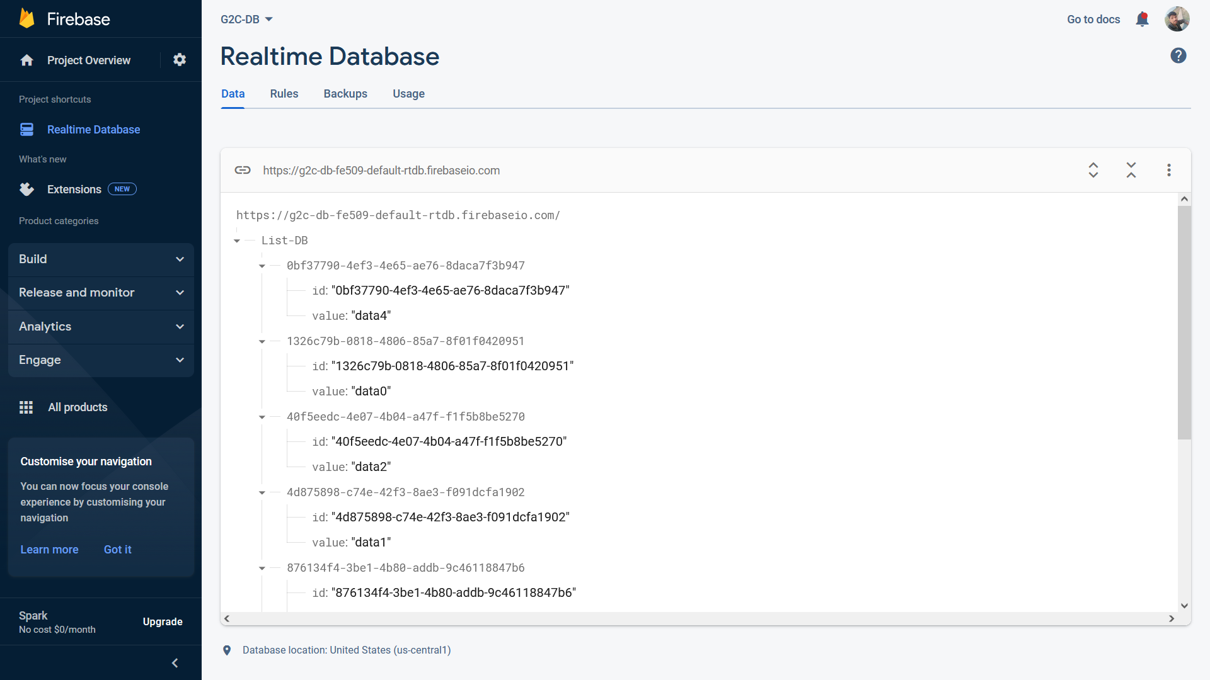Viewport: 1210px width, 680px height.
Task: Collapse the 4d875898 node arrow
Action: tap(262, 493)
